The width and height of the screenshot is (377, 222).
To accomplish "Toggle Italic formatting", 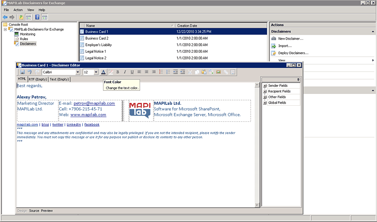I will click(x=125, y=72).
